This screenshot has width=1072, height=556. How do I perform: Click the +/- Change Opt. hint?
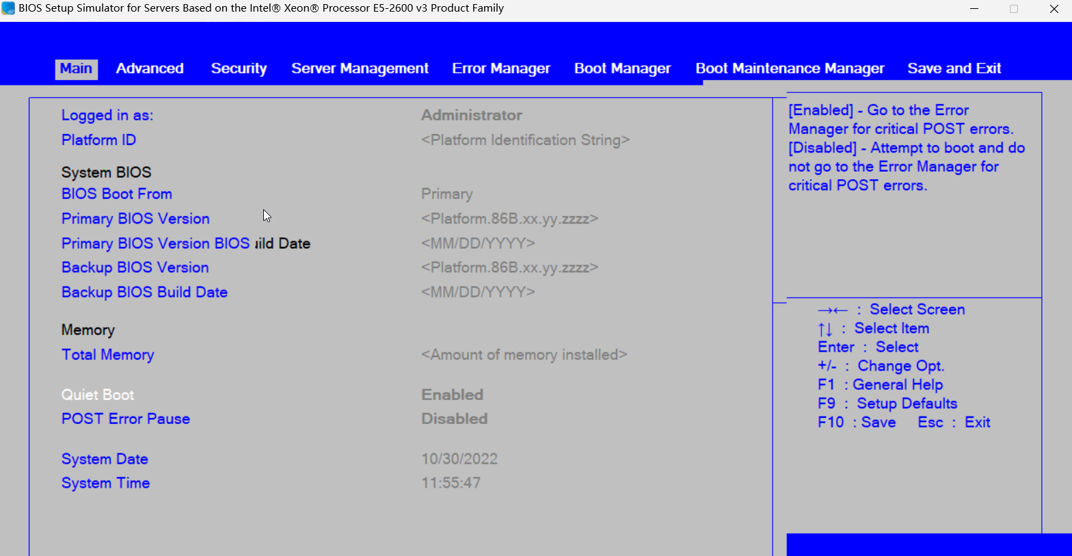(881, 366)
